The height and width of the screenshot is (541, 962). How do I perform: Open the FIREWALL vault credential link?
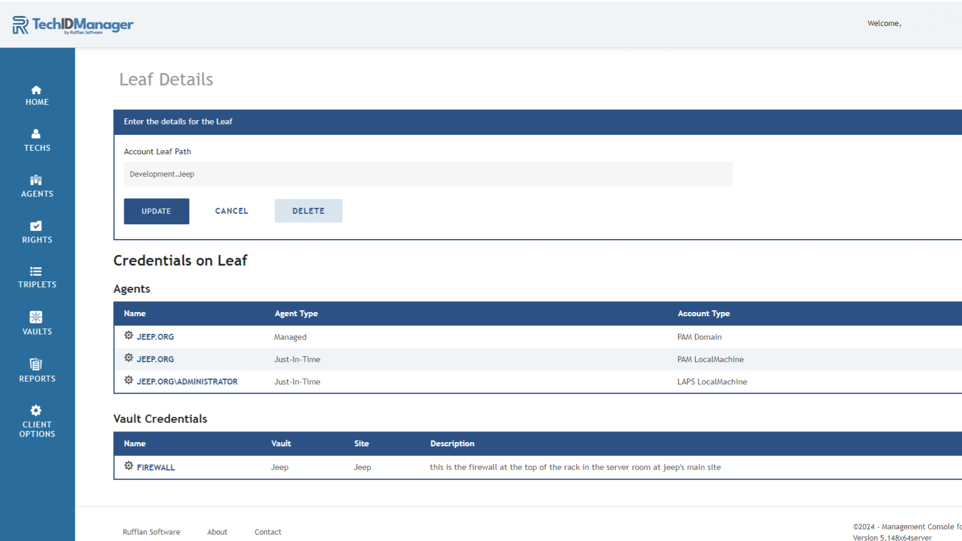(x=156, y=467)
